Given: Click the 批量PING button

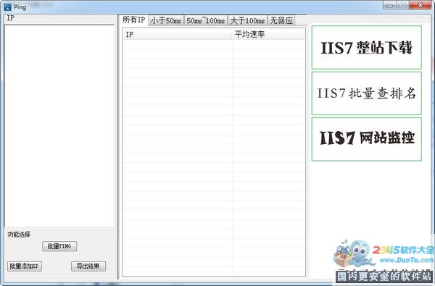Looking at the screenshot, I should [59, 246].
